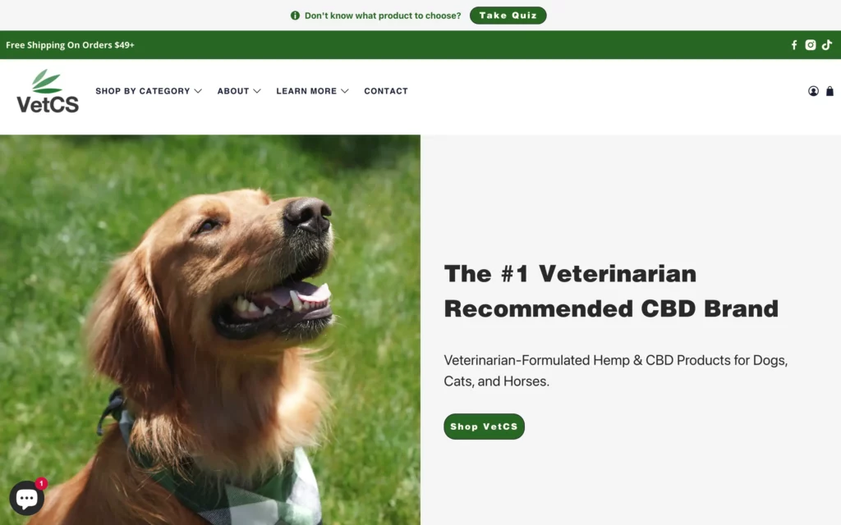
Task: Select the Shop By Category menu label
Action: coord(143,91)
